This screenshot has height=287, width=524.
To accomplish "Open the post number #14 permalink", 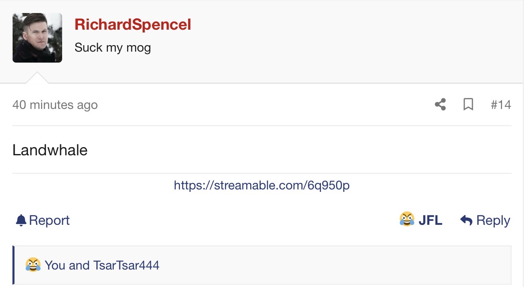I will (501, 105).
